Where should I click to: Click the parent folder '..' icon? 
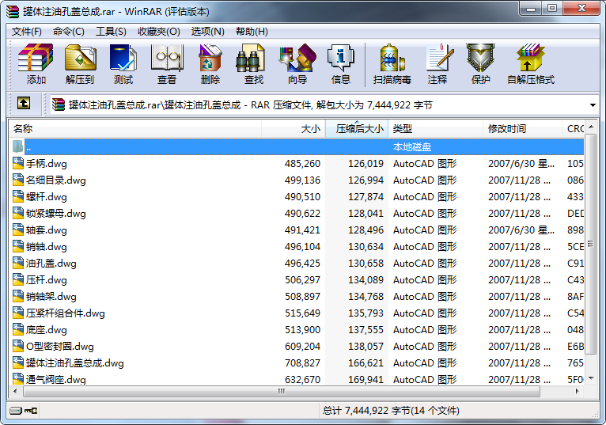coord(17,146)
